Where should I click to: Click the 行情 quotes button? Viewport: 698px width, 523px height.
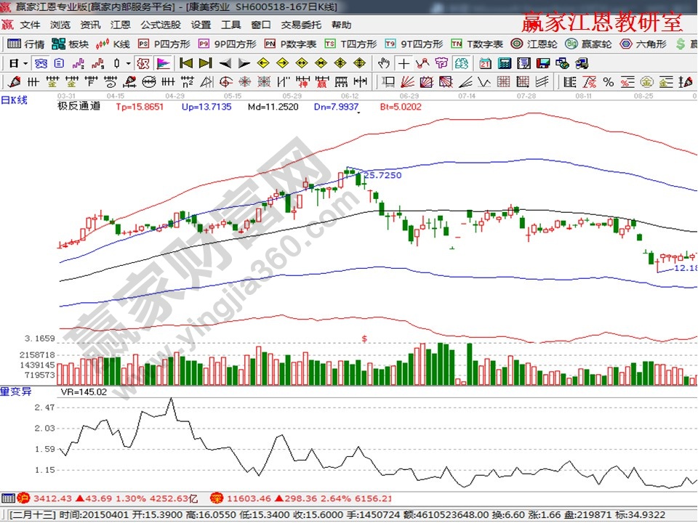(28, 44)
